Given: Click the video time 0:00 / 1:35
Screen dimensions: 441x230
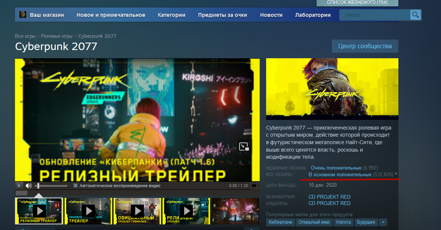Looking at the screenshot, I should (238, 186).
